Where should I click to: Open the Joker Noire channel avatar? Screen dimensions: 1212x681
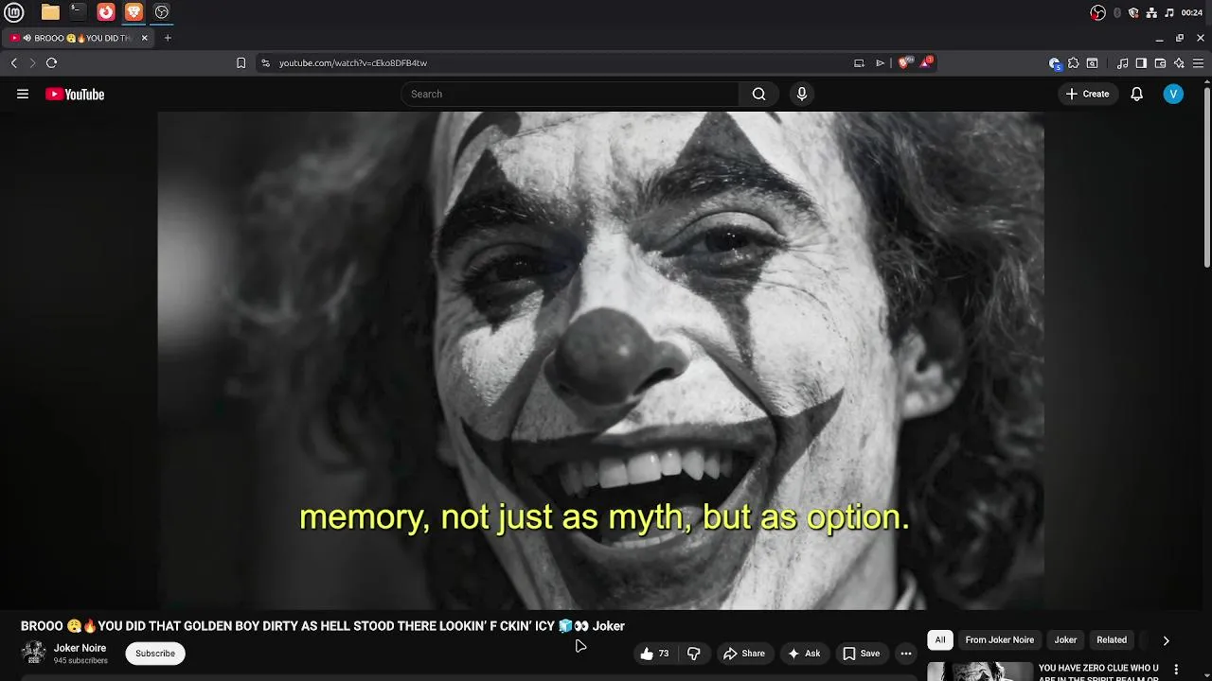(x=33, y=653)
